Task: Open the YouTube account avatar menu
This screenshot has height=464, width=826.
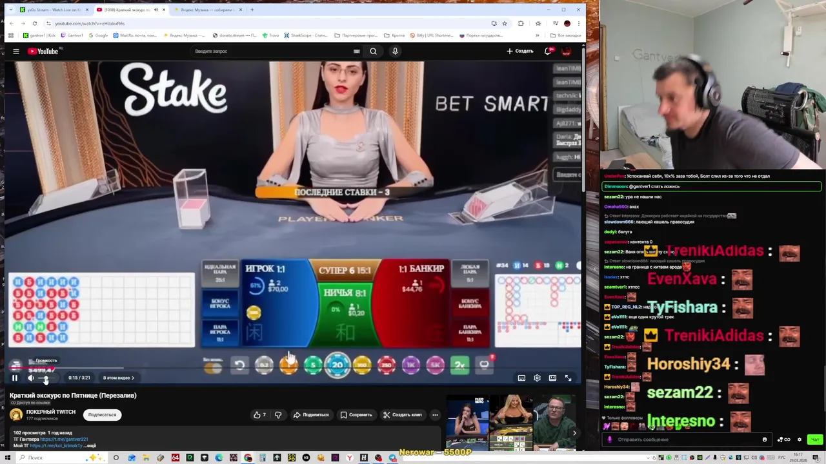Action: (x=566, y=51)
